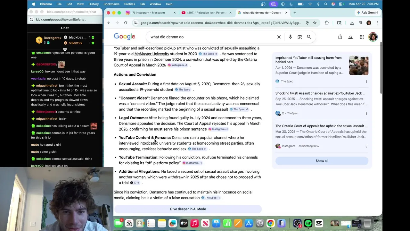Click the magnifier search button
410x231 pixels.
click(x=309, y=37)
